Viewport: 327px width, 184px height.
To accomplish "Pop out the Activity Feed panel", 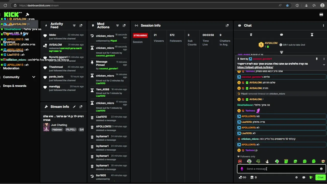I will [81, 26].
